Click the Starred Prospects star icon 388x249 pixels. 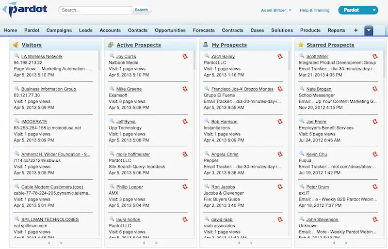[x=301, y=45]
